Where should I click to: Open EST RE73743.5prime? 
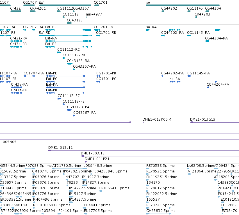tap(160, 205)
